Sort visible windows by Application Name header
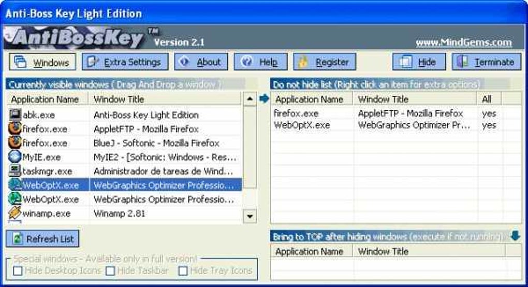The width and height of the screenshot is (528, 287). [47, 99]
